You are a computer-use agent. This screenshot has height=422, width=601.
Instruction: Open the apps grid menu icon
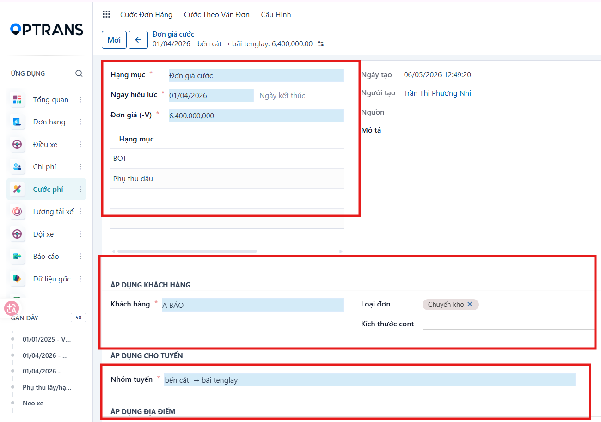pyautogui.click(x=106, y=14)
